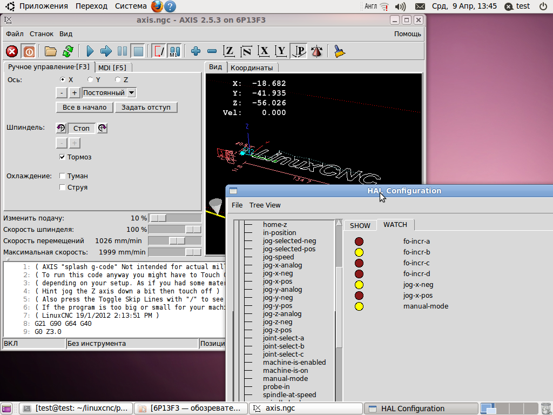Click the rotate view cone icon
Viewport: 553px width, 415px height.
click(x=317, y=51)
